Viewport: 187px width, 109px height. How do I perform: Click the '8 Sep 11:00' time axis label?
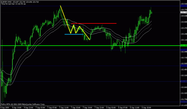(x=135, y=107)
